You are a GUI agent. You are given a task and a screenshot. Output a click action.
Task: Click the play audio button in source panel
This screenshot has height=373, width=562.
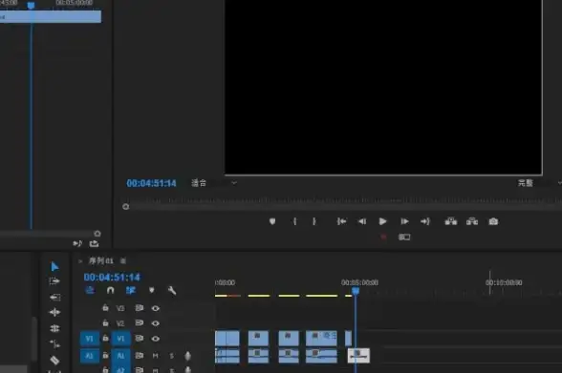[x=77, y=244]
